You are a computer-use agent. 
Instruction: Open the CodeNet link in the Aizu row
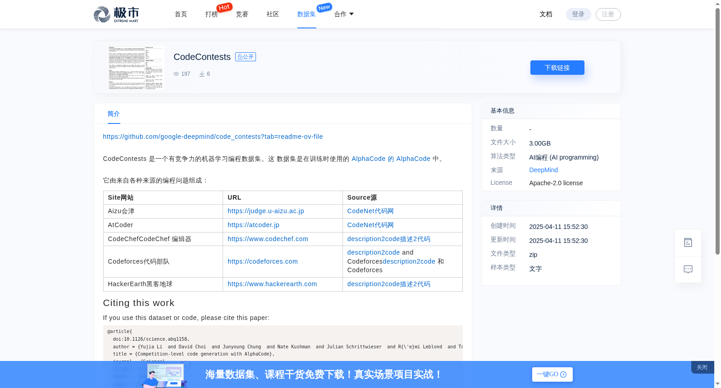pyautogui.click(x=370, y=211)
